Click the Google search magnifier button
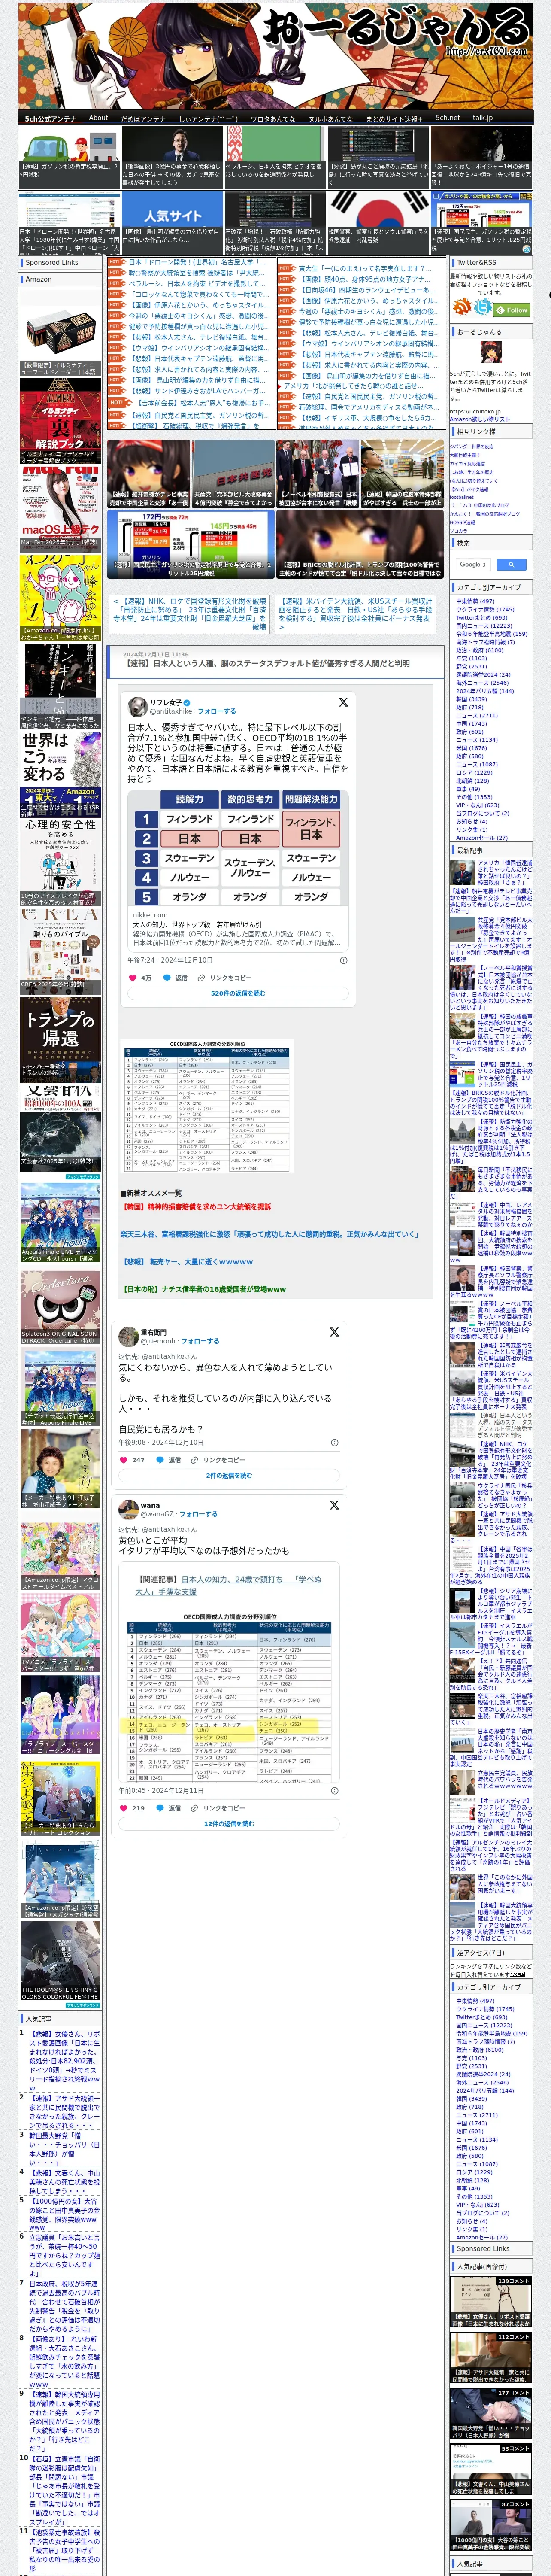This screenshot has width=551, height=2576. click(x=511, y=564)
